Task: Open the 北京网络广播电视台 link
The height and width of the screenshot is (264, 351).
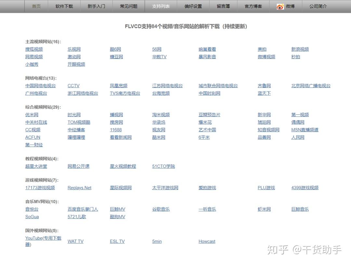Action: pyautogui.click(x=311, y=86)
